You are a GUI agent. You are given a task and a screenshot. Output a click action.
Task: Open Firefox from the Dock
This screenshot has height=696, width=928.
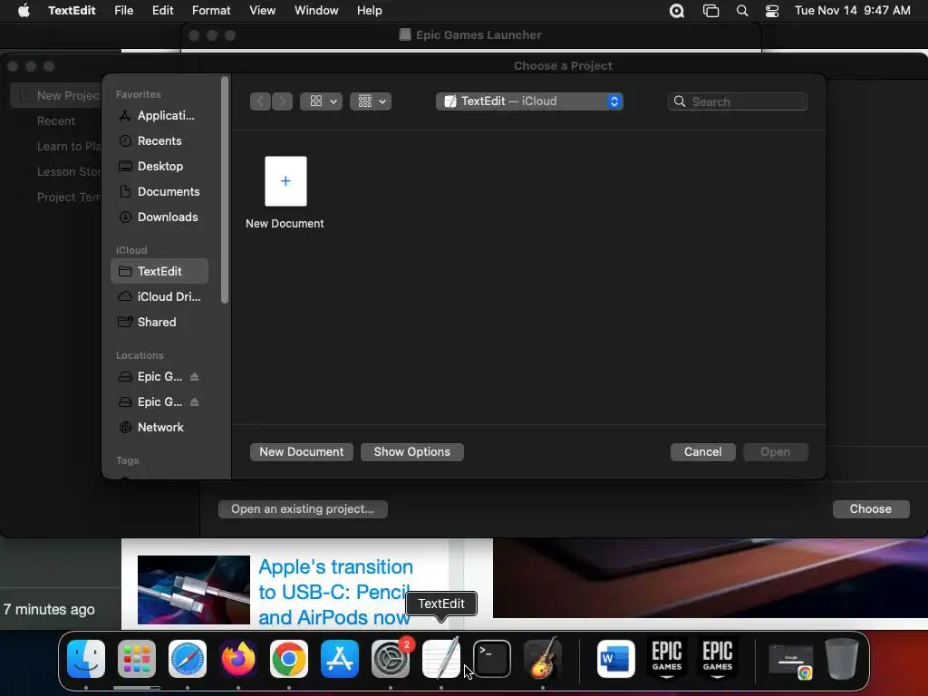(238, 659)
